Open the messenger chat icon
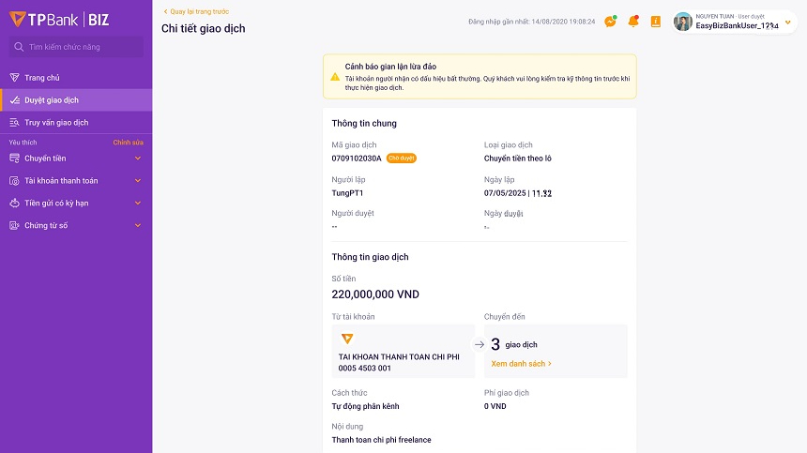807x453 pixels. (610, 22)
